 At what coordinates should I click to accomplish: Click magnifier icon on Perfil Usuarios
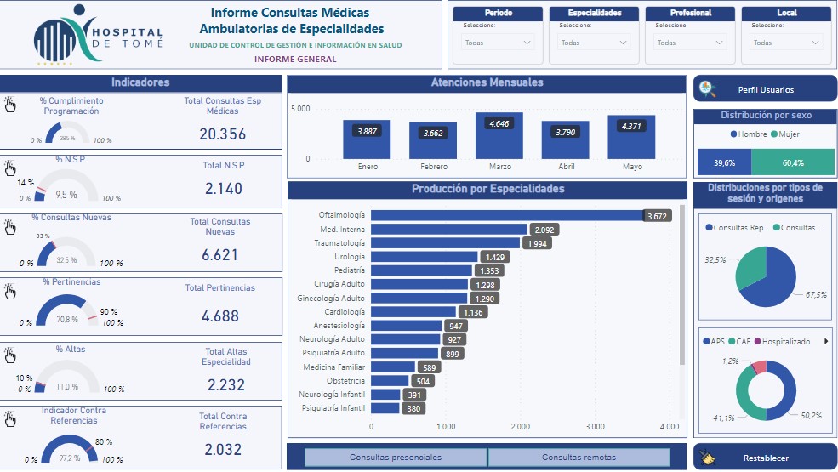708,89
